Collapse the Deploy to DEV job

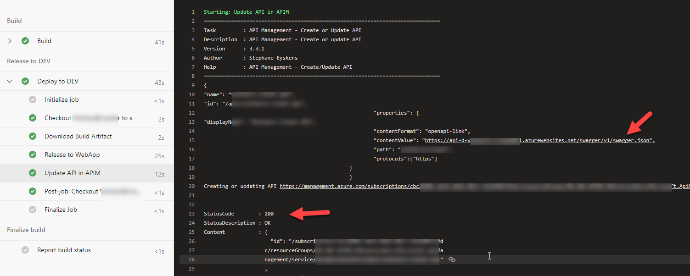[x=10, y=81]
